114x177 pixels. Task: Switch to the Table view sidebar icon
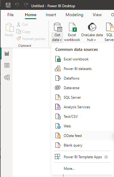coord(7,65)
